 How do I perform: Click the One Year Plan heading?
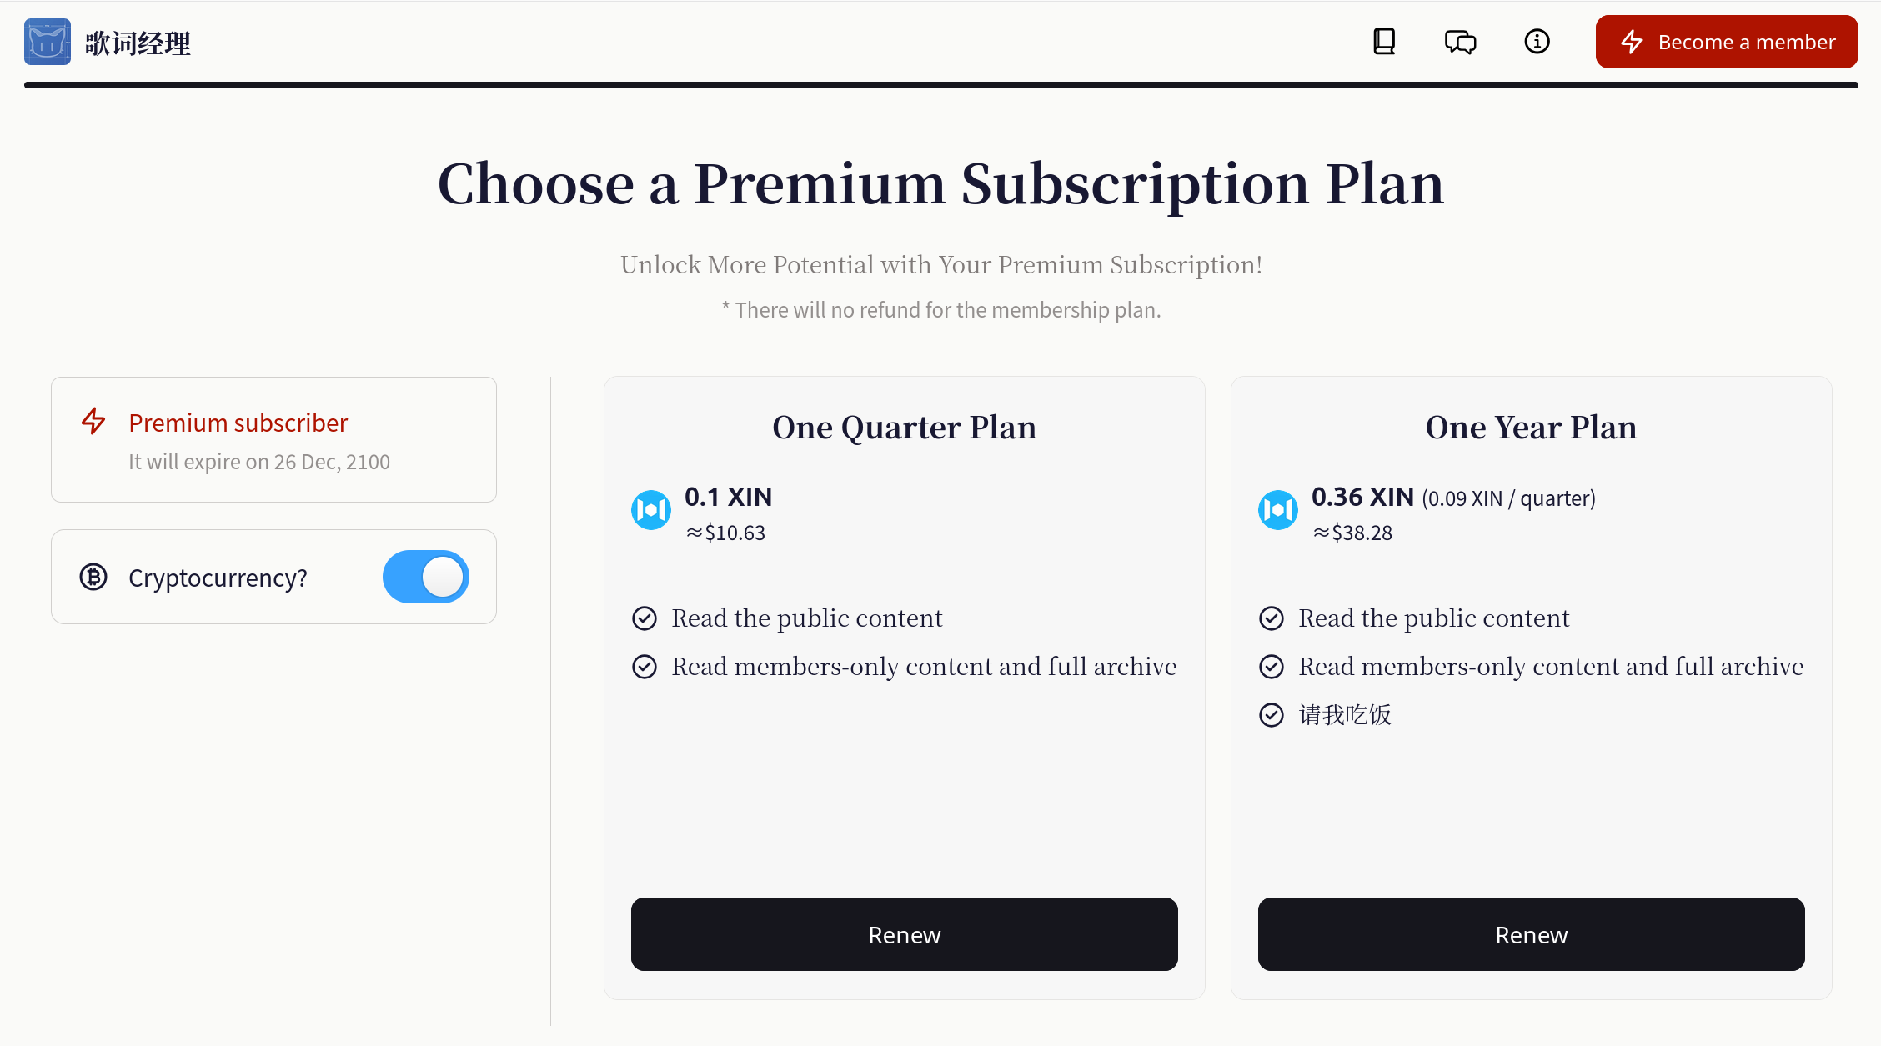(1532, 428)
